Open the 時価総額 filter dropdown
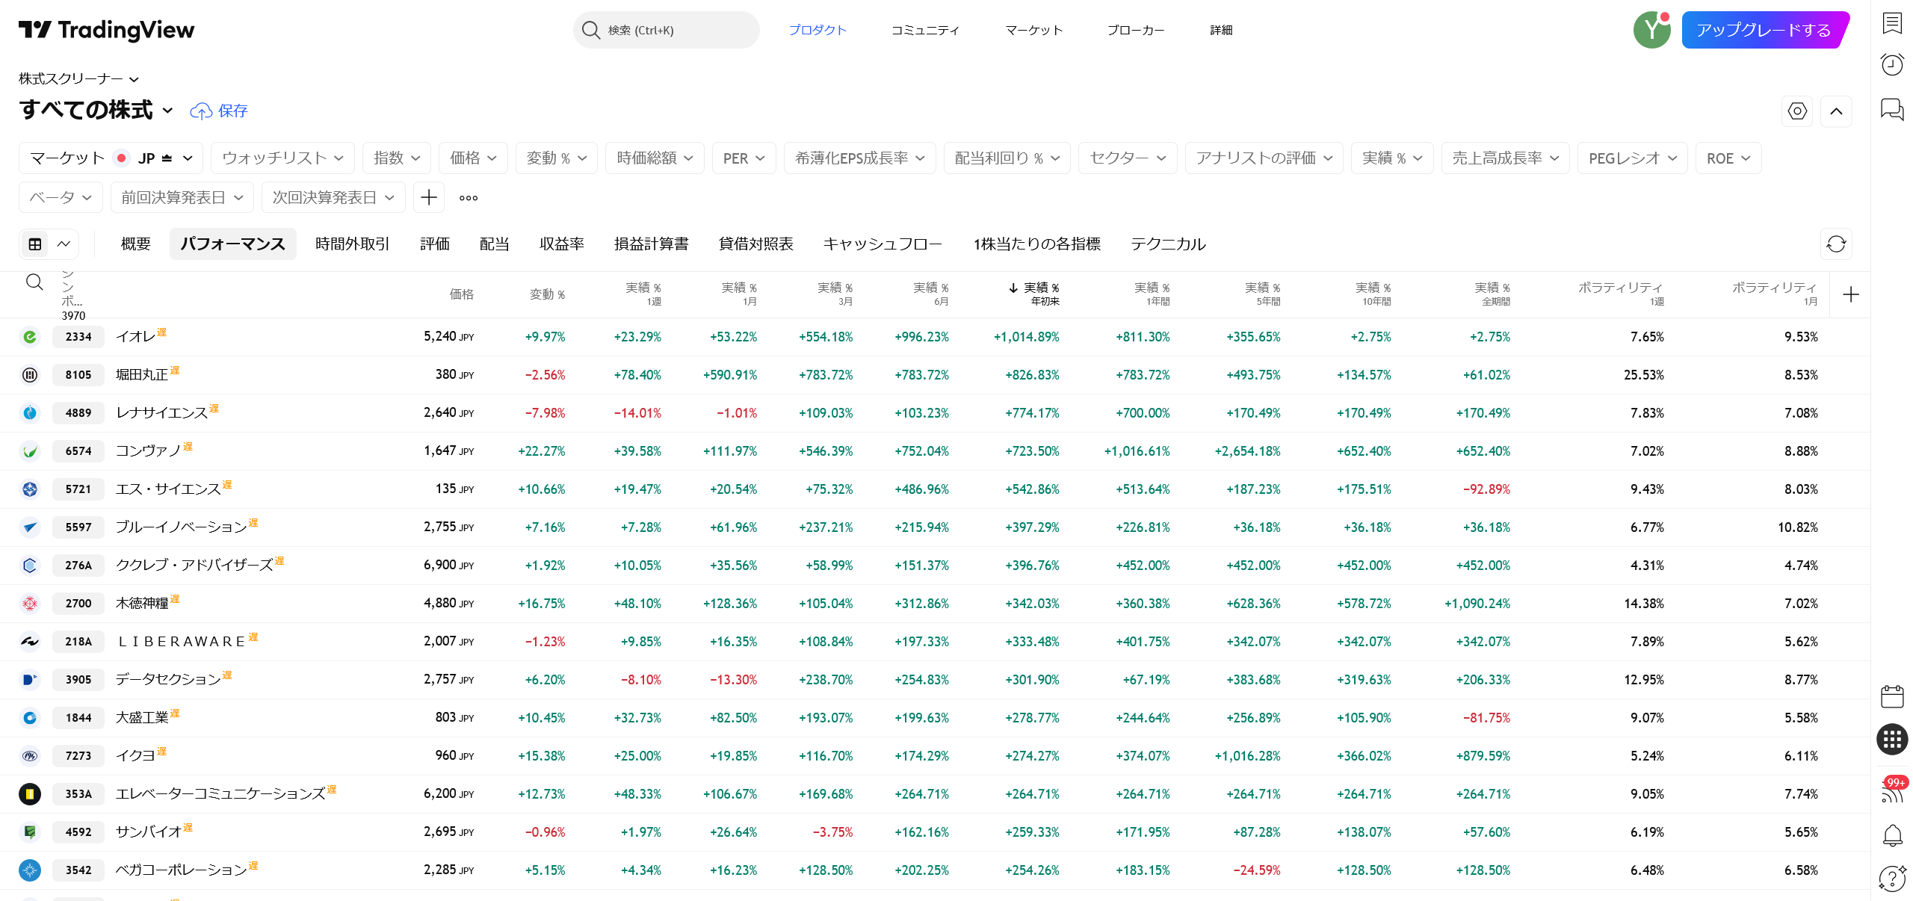Screen dimensions: 1913x901 655,158
